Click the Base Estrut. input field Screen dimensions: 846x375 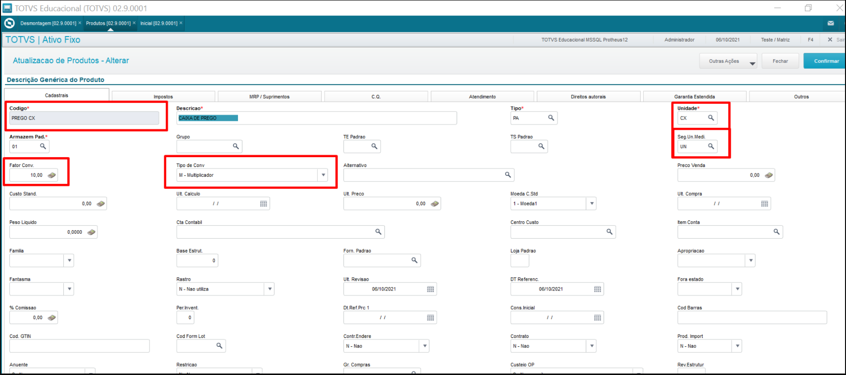(x=197, y=260)
